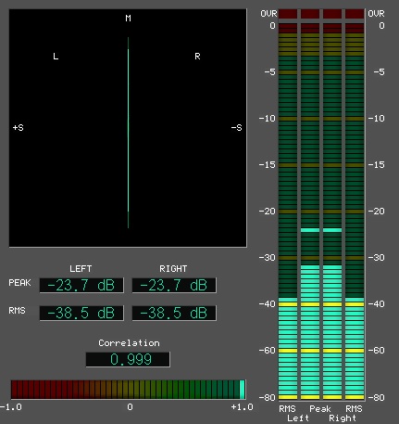399x424 pixels.
Task: Click the left RMS readout showing -38.5 dB
Action: 81,313
